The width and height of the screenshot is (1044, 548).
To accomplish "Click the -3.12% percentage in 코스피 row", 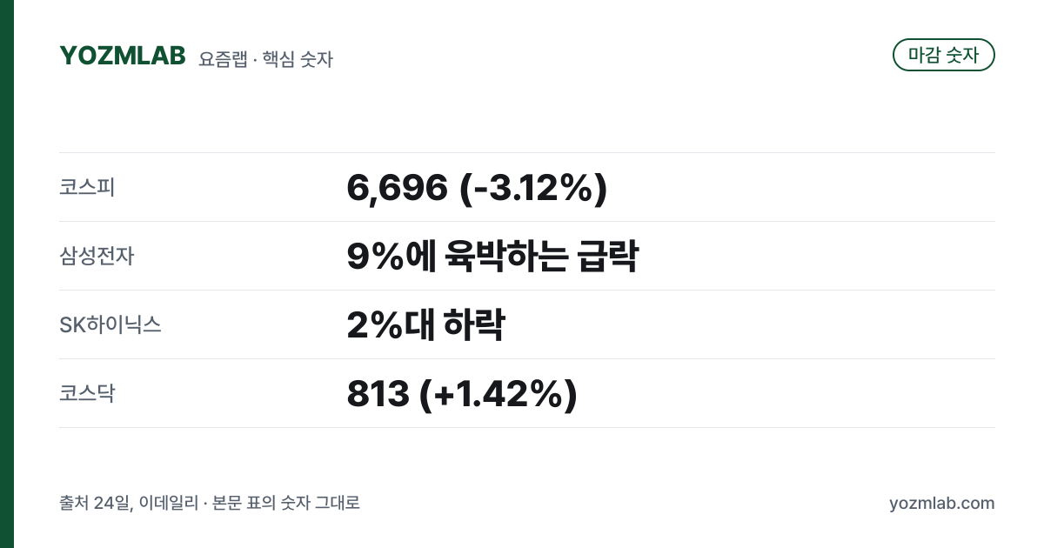I will 532,188.
